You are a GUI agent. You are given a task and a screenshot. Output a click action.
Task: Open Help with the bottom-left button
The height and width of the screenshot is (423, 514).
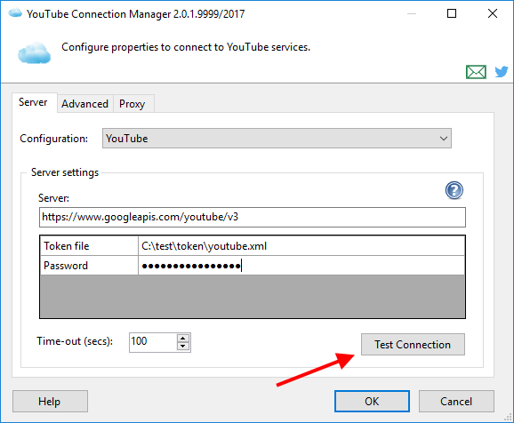pyautogui.click(x=50, y=402)
